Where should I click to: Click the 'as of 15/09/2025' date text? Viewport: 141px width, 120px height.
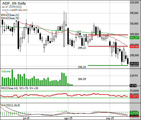(x=12, y=7)
